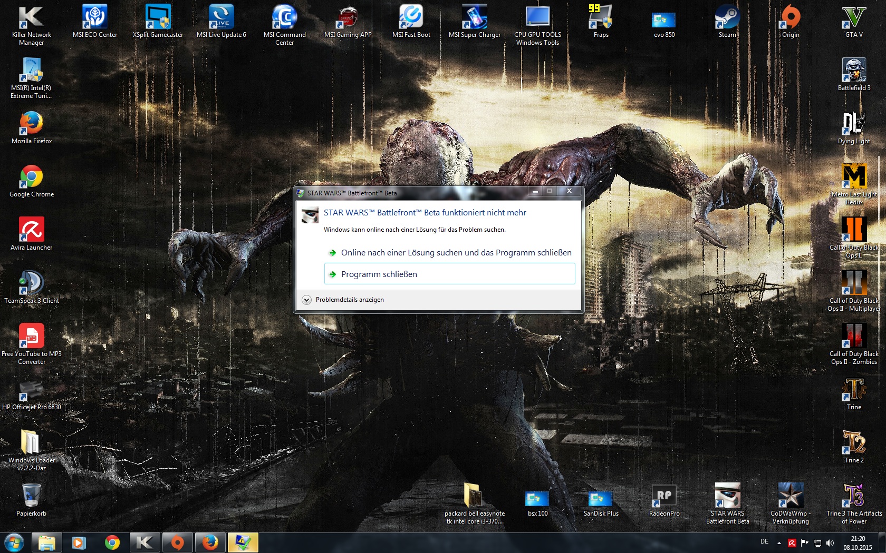The width and height of the screenshot is (886, 553).
Task: Select Black Ops II Multiplayer shortcut
Action: (854, 290)
